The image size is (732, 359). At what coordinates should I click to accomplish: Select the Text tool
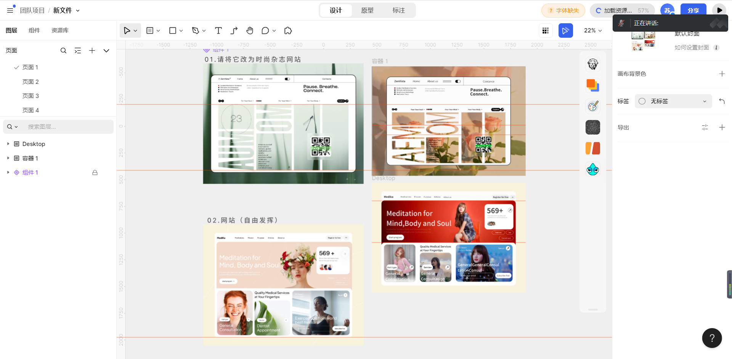(218, 30)
